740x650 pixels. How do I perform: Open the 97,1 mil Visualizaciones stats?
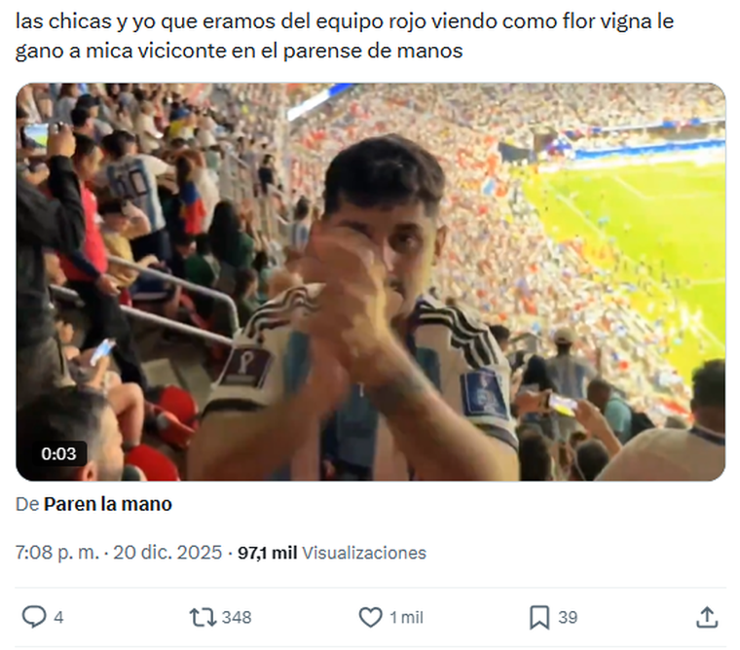tap(332, 553)
